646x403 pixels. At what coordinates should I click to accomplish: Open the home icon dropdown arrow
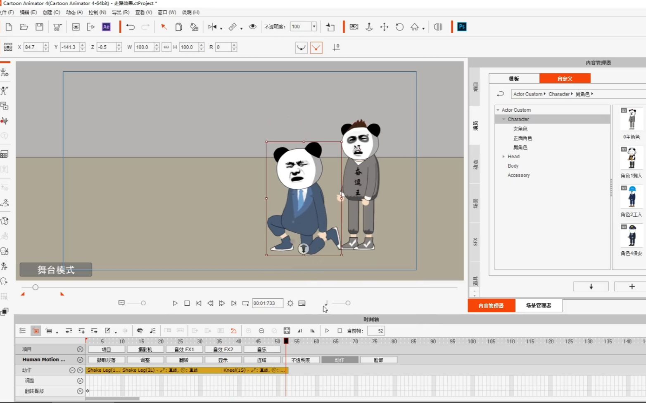[423, 28]
